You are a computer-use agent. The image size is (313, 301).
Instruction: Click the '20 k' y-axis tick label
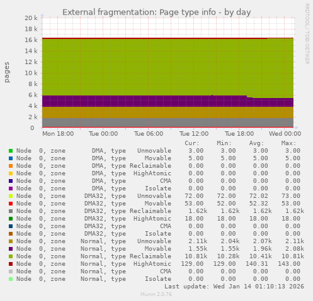coord(31,18)
